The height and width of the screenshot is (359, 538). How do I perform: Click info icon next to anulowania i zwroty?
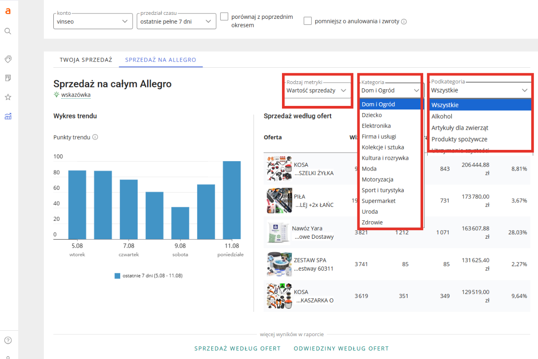pyautogui.click(x=404, y=22)
